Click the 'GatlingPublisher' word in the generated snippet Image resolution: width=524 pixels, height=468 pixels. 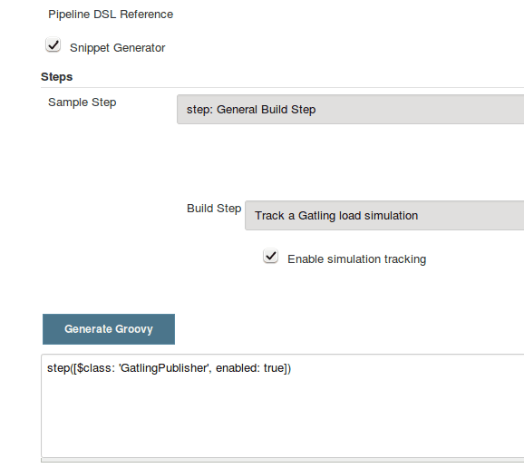point(165,368)
